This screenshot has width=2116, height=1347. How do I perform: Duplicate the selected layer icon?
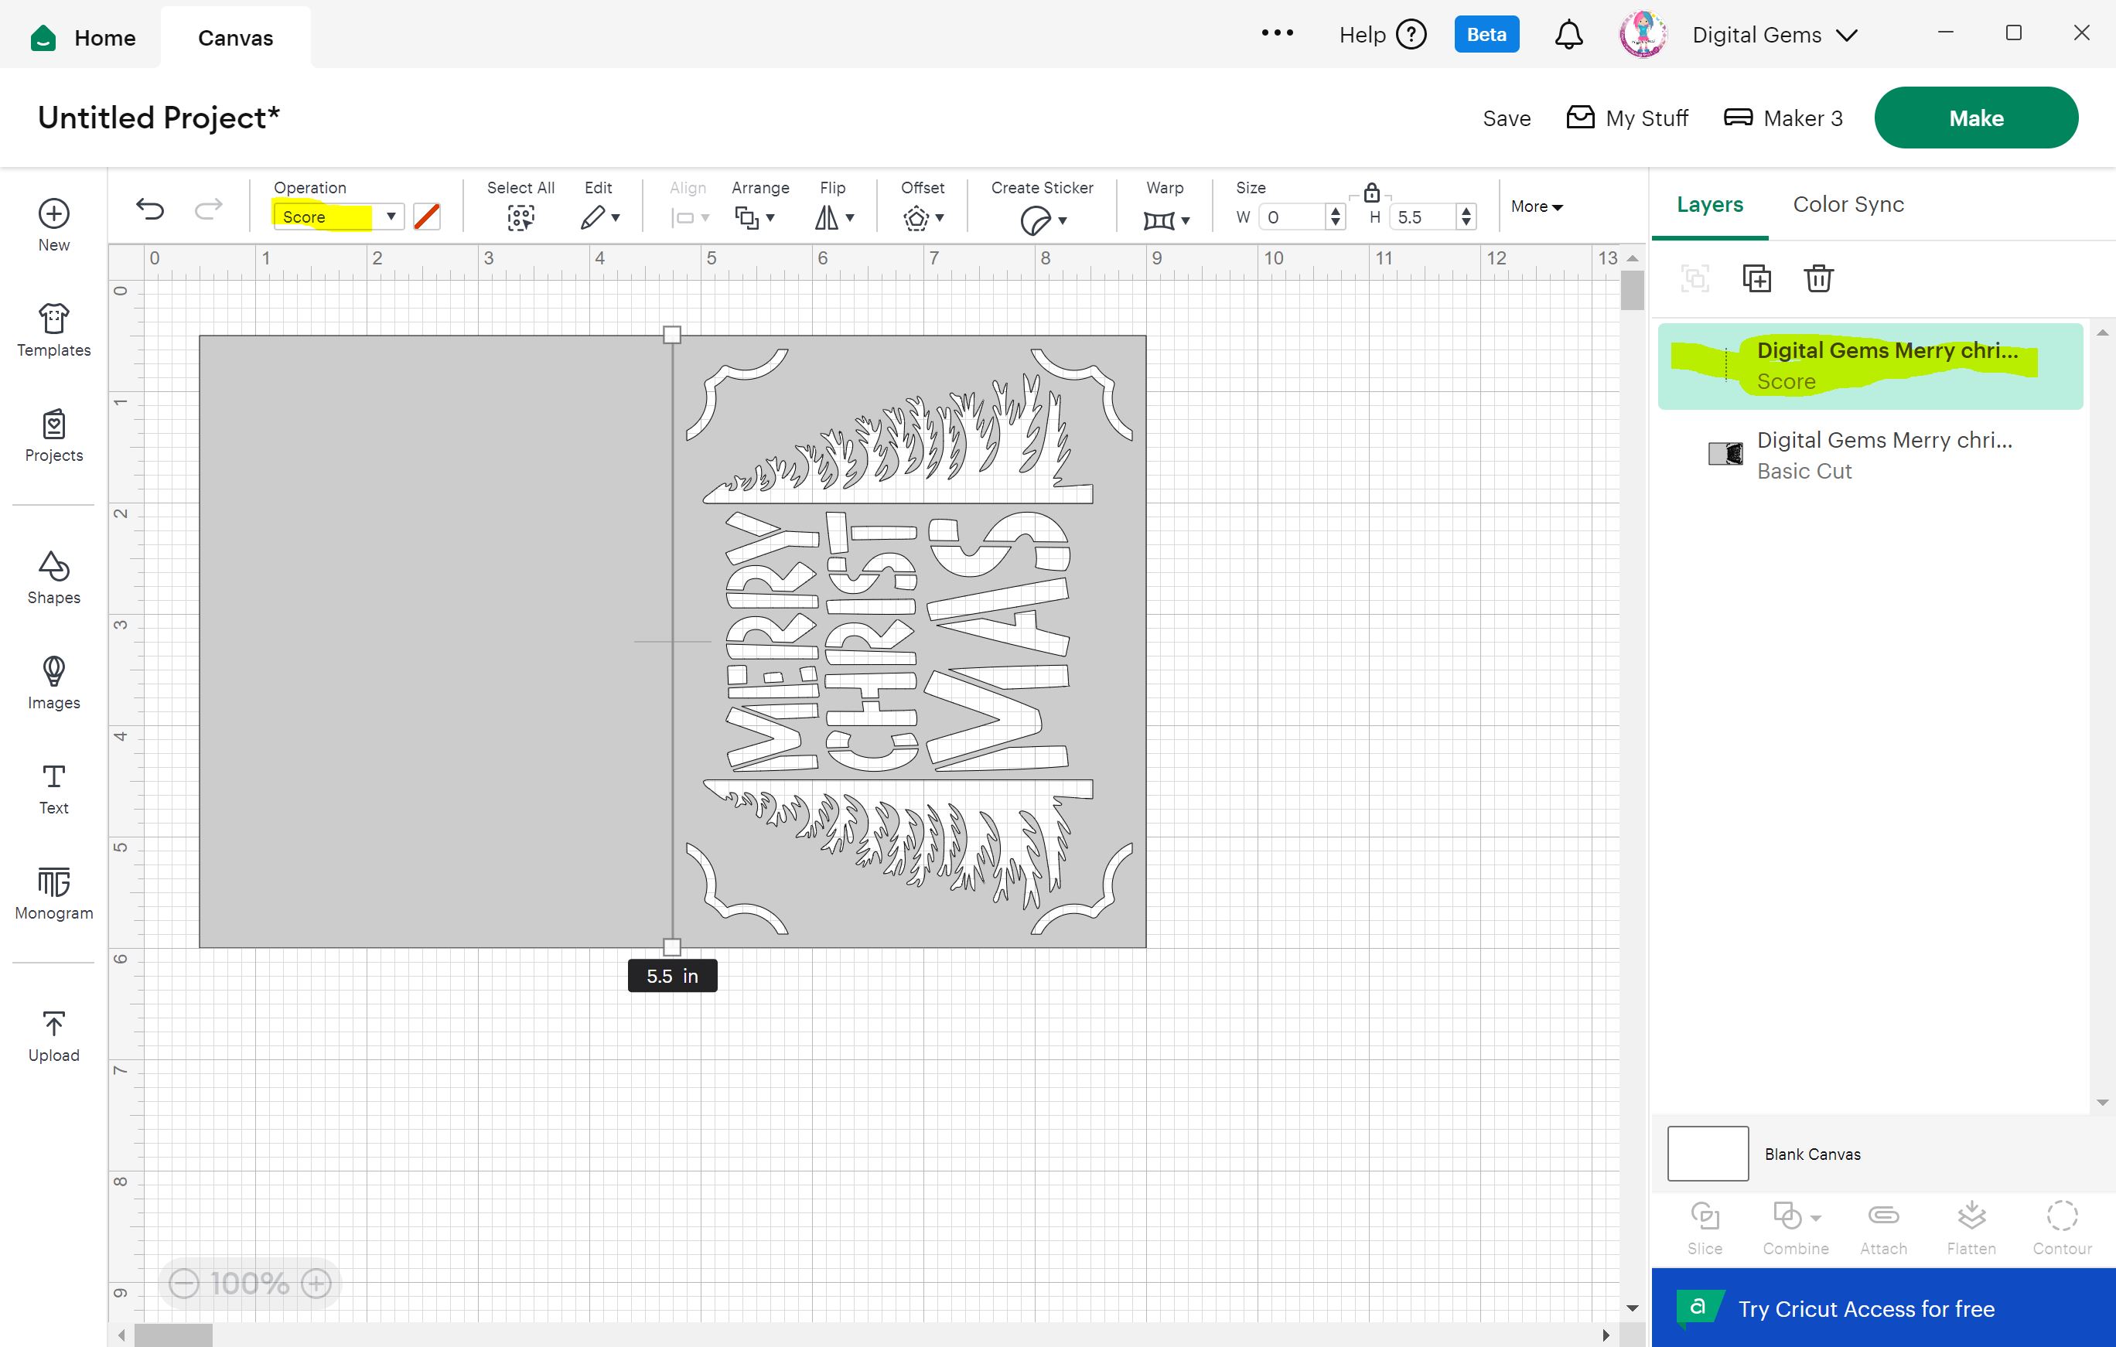[x=1756, y=278]
